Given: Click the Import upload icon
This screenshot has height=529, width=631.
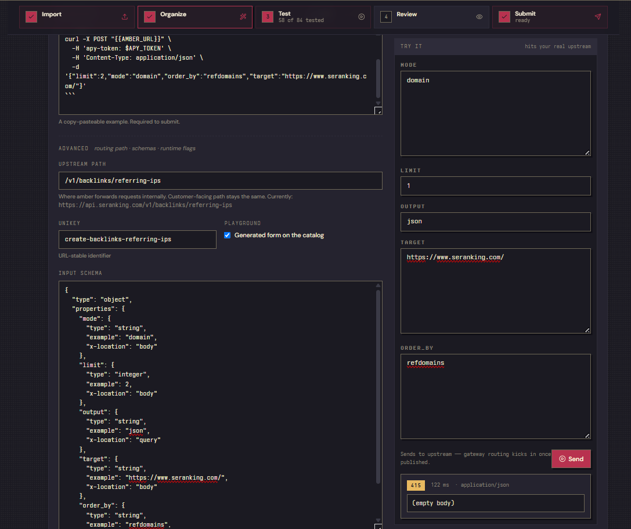Looking at the screenshot, I should 125,17.
